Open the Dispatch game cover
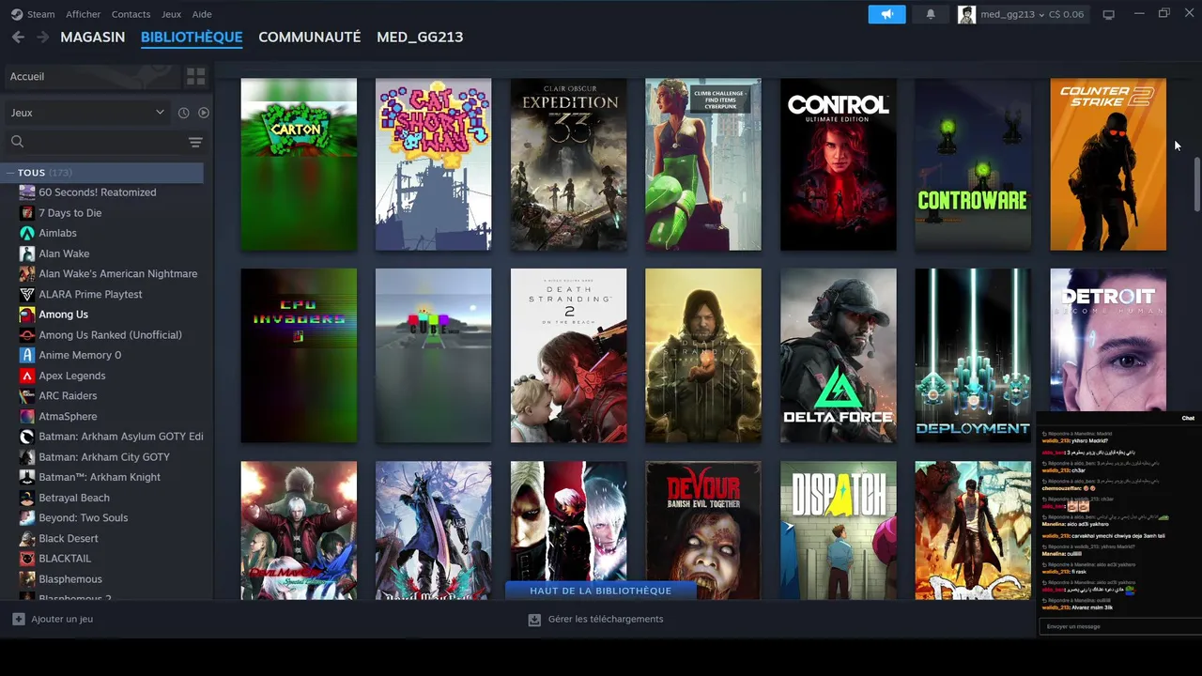 pyautogui.click(x=838, y=530)
